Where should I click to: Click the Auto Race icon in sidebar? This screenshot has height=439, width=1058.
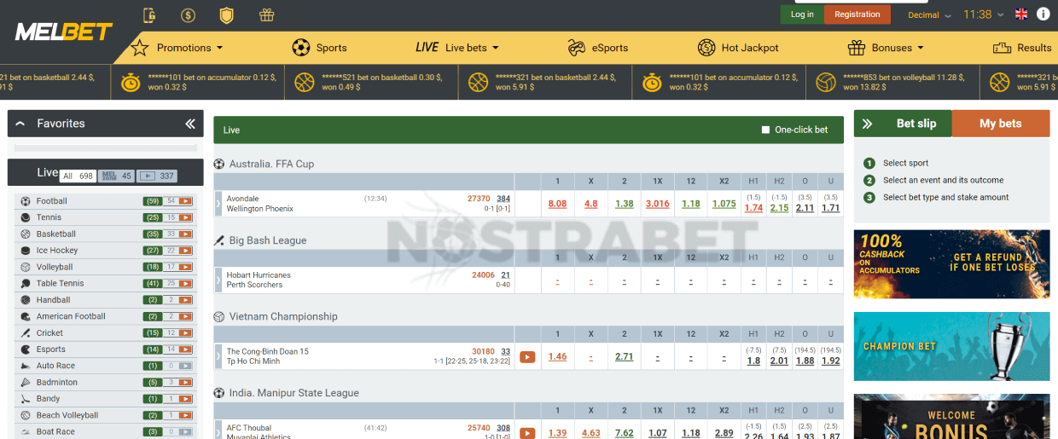point(26,366)
